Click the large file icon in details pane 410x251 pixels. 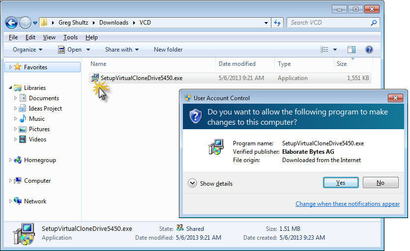click(24, 234)
